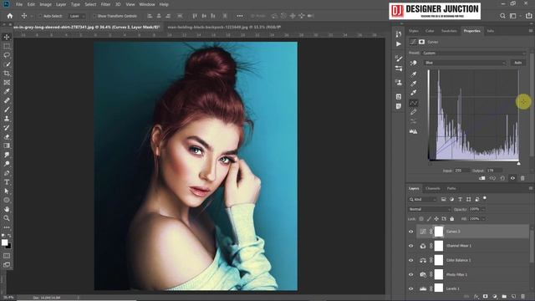535x301 pixels.
Task: Click the foreground color swatch
Action: coord(4,242)
